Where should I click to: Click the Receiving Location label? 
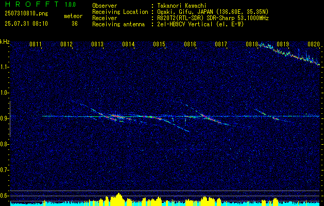coord(120,12)
